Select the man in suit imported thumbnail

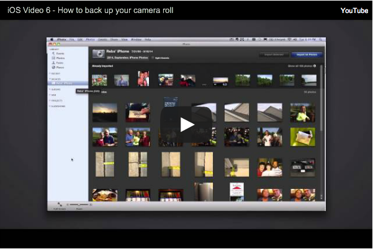click(x=121, y=81)
